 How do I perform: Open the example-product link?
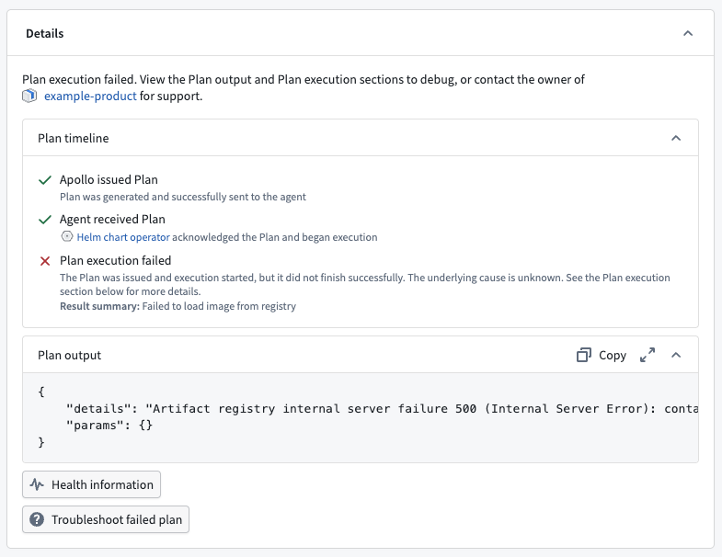[90, 96]
